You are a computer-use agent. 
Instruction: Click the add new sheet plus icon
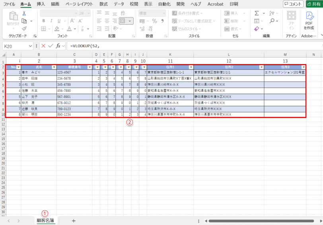tap(73, 221)
